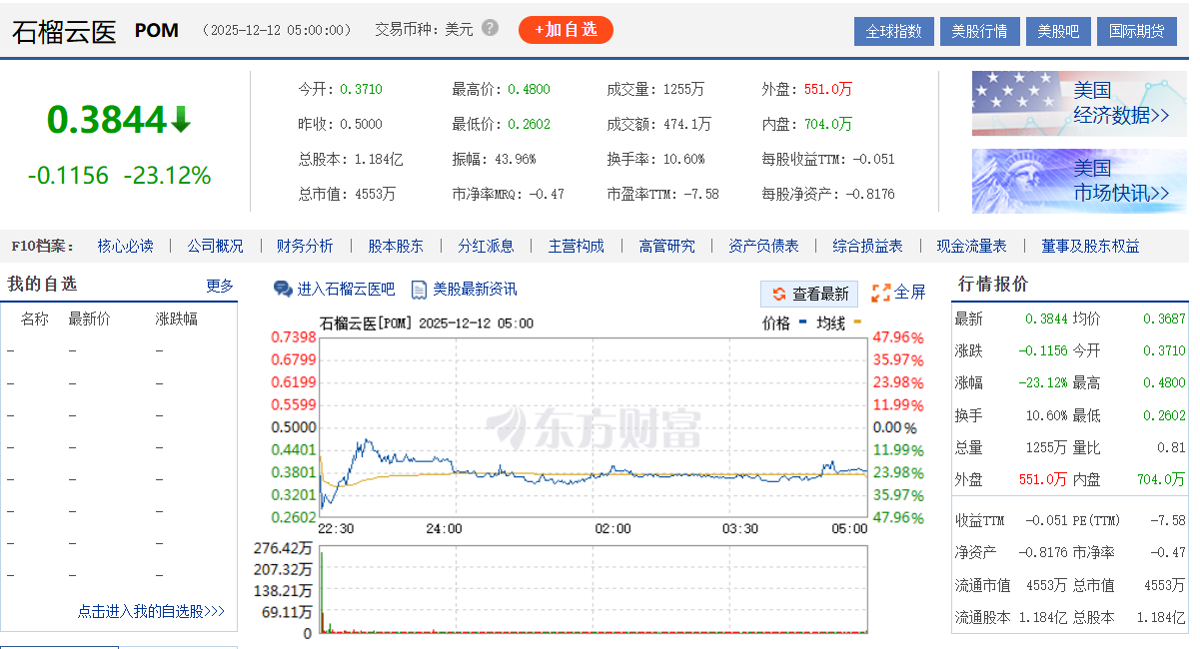
Task: Click the help question mark icon beside 美元
Action: coord(490,28)
